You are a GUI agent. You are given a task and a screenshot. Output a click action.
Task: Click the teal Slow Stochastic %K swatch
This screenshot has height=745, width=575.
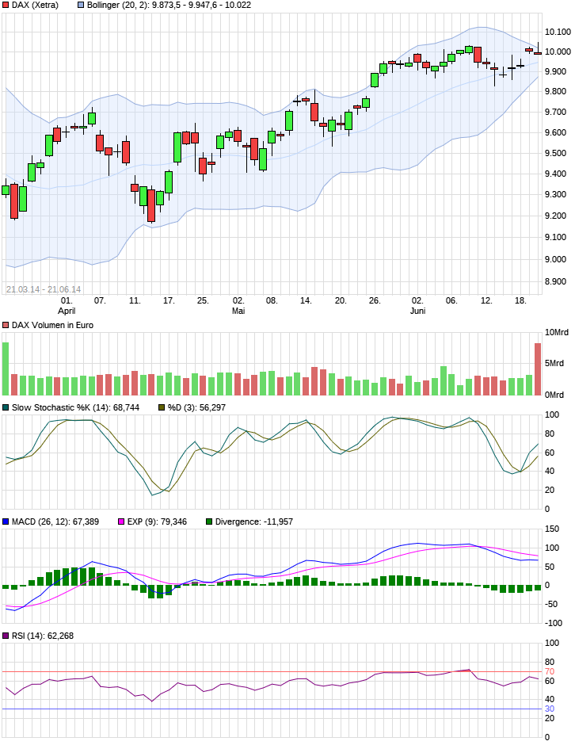pyautogui.click(x=6, y=407)
